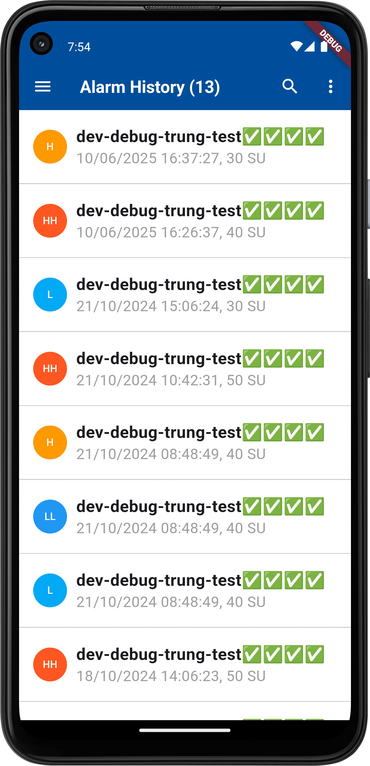Tap the search magnifier icon
This screenshot has width=370, height=766.
tap(290, 86)
